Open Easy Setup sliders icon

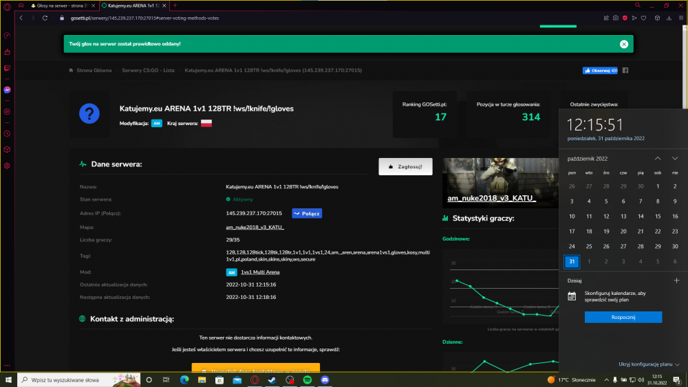(681, 18)
